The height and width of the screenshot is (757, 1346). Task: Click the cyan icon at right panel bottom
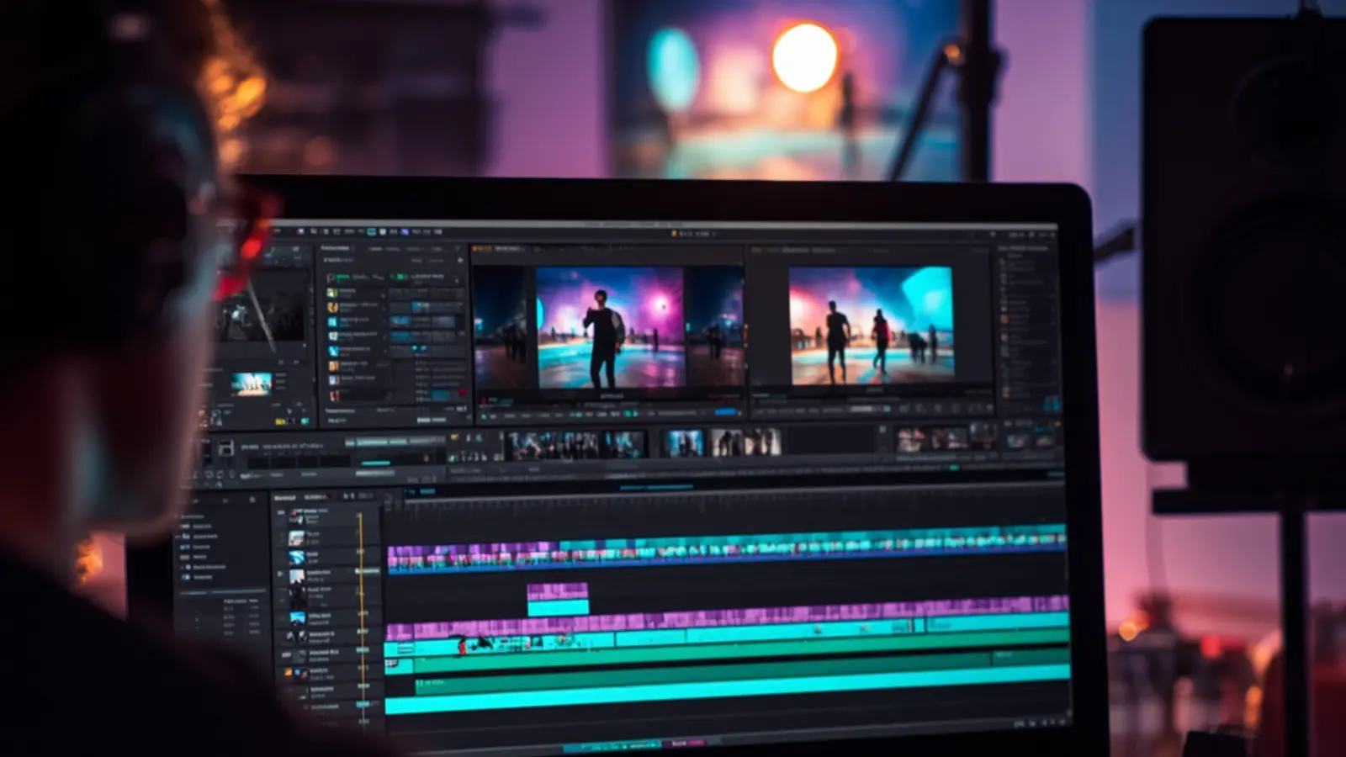coord(1052,405)
